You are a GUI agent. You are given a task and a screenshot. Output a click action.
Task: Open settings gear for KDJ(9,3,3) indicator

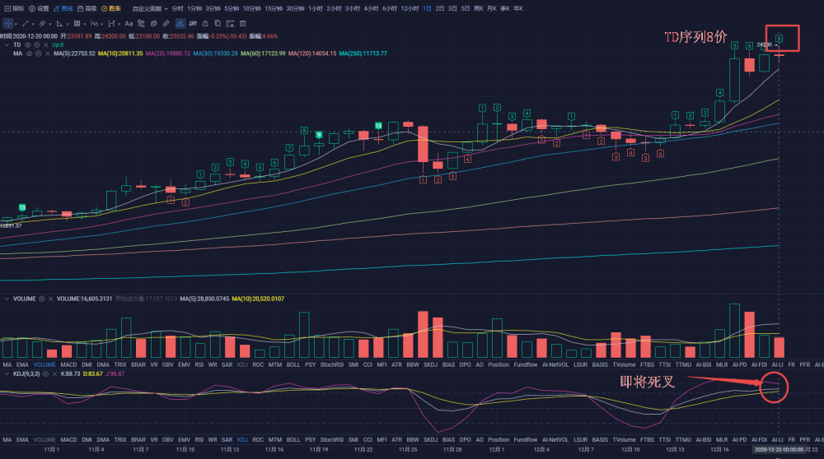(x=45, y=374)
